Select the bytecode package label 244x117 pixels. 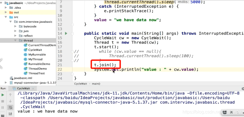click(30, 26)
